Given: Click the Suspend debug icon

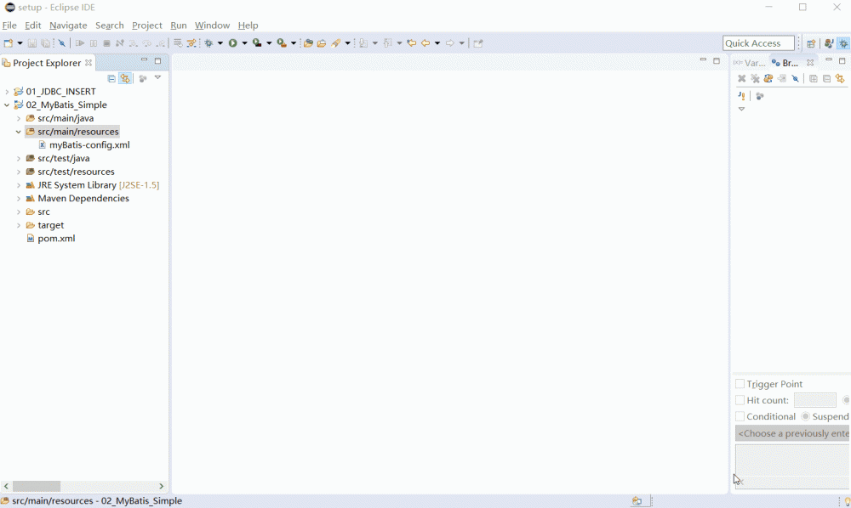Looking at the screenshot, I should [x=94, y=43].
